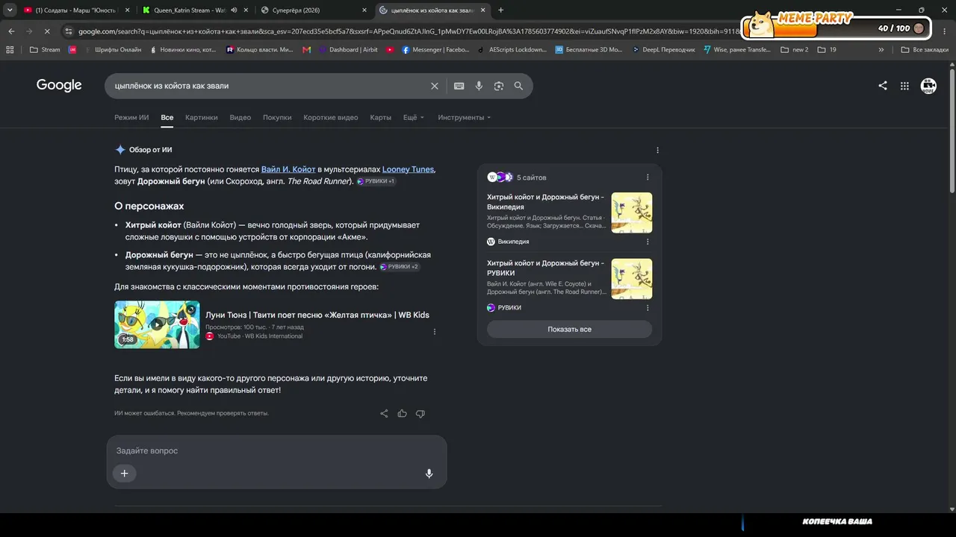Open the Google account avatar

point(928,86)
